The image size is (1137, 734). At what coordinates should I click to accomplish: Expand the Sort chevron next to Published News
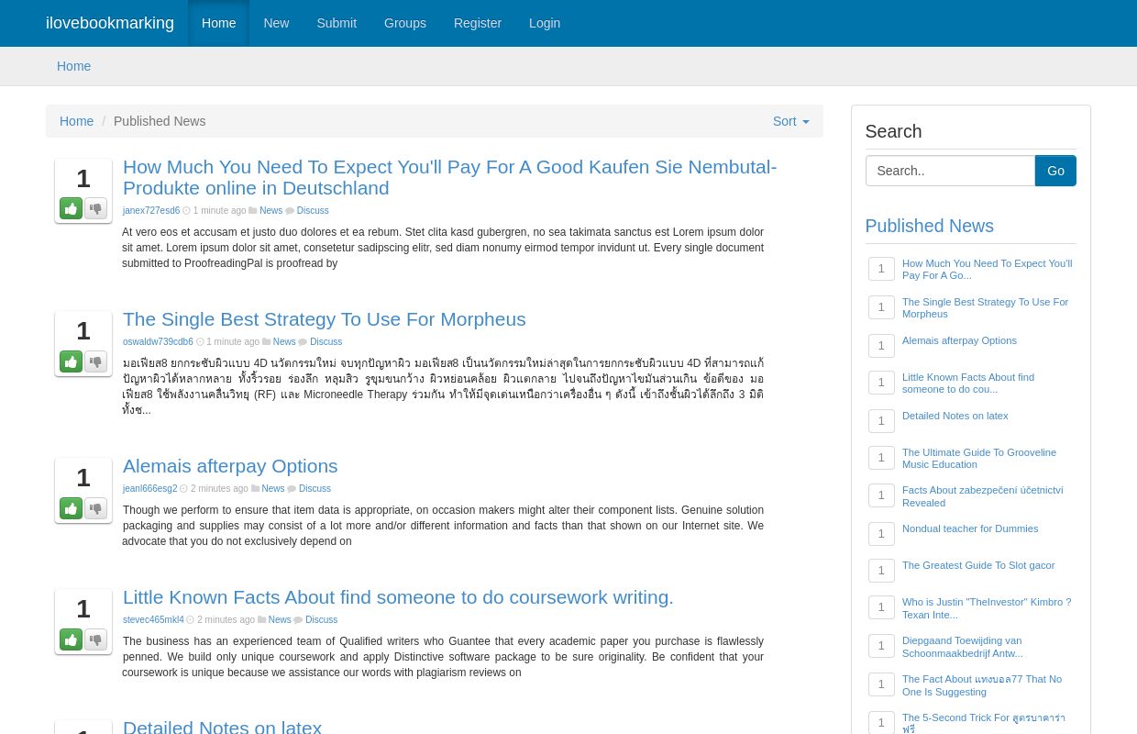click(803, 121)
